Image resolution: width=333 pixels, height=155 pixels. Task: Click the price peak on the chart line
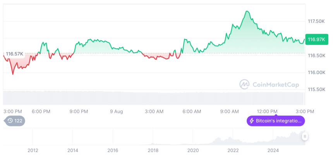pyautogui.click(x=247, y=11)
